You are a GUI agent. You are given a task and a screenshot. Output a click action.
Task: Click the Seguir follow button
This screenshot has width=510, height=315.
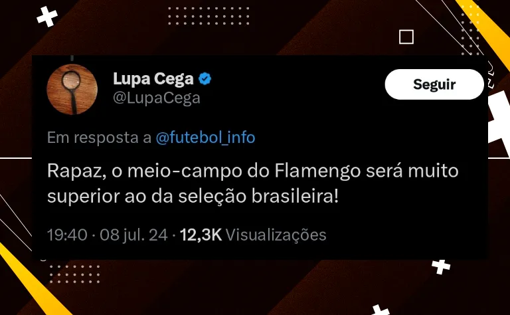tap(434, 84)
